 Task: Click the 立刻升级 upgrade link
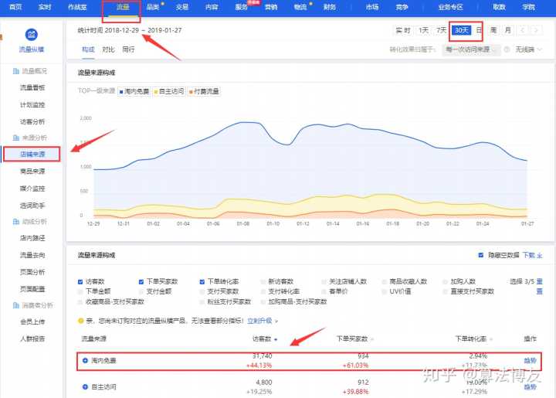coord(259,320)
